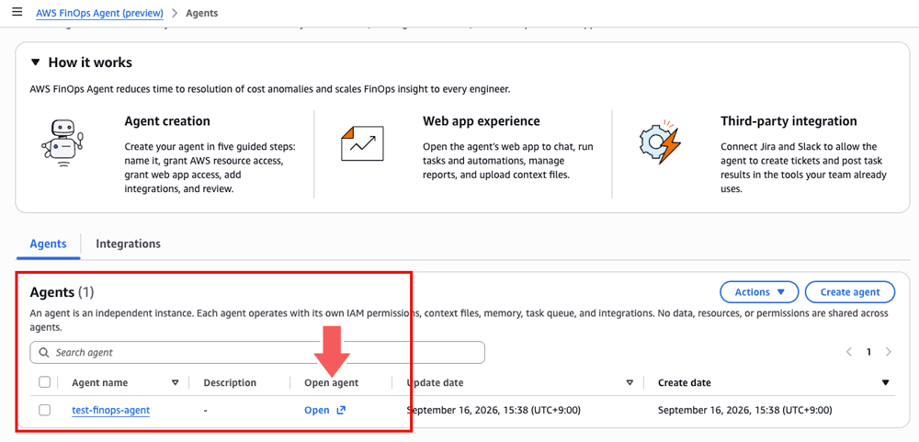The width and height of the screenshot is (919, 442).
Task: Sort by Update date column arrow
Action: [x=630, y=383]
